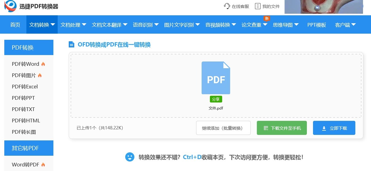Click the 迅捷PDF转换器 title text
Viewport: 371px width, 171px height.
point(39,6)
